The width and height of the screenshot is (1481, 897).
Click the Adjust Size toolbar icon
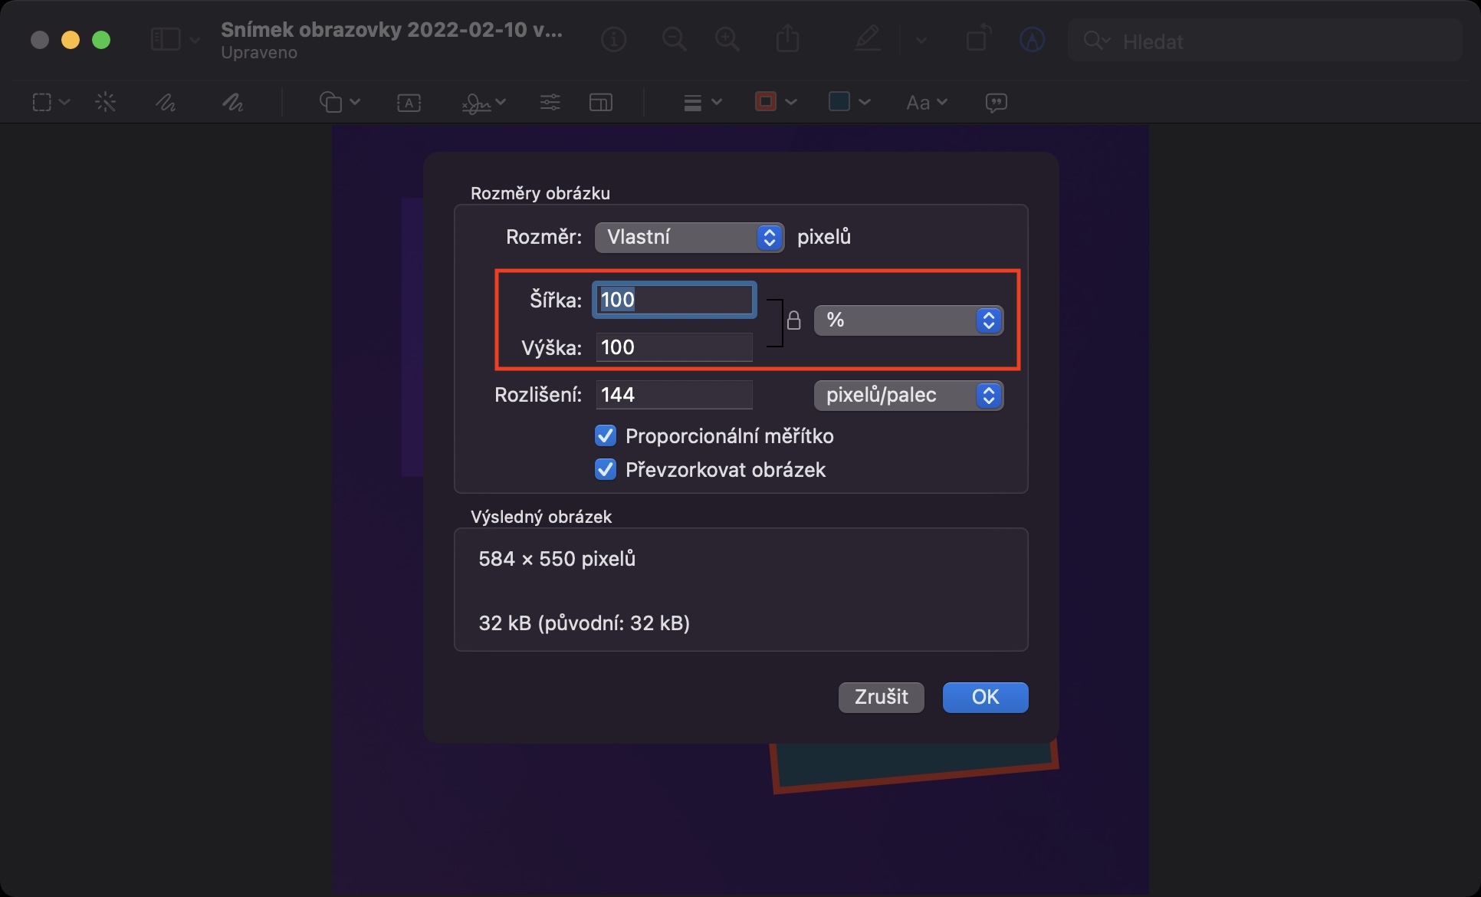600,102
